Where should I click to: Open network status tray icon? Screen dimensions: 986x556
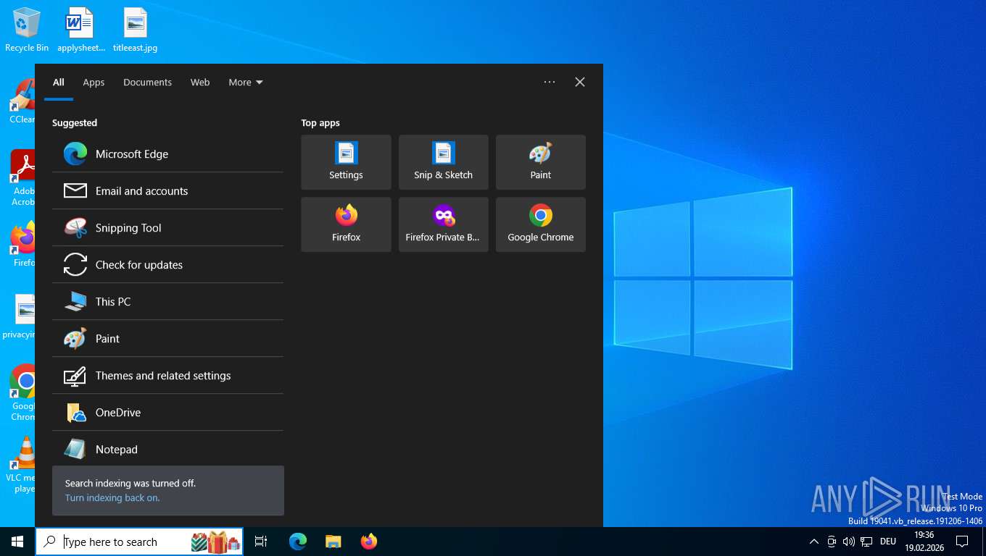[866, 542]
